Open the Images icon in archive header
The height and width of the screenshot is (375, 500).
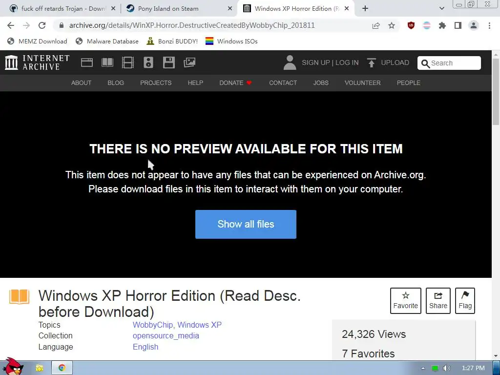[x=189, y=62]
